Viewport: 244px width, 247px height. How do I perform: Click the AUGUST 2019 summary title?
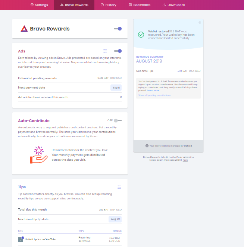point(149,61)
